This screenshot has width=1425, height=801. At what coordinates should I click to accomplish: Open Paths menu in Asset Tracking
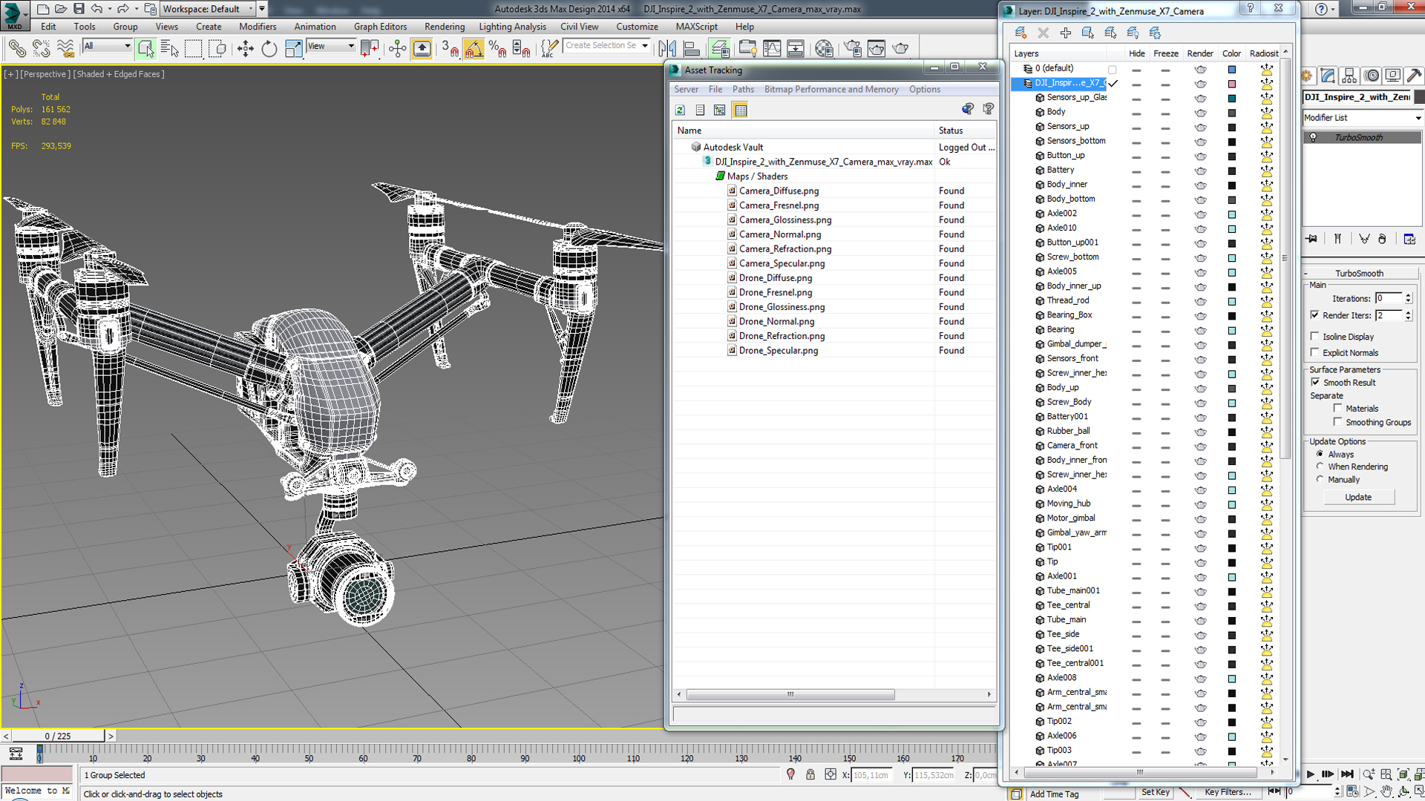coord(743,89)
